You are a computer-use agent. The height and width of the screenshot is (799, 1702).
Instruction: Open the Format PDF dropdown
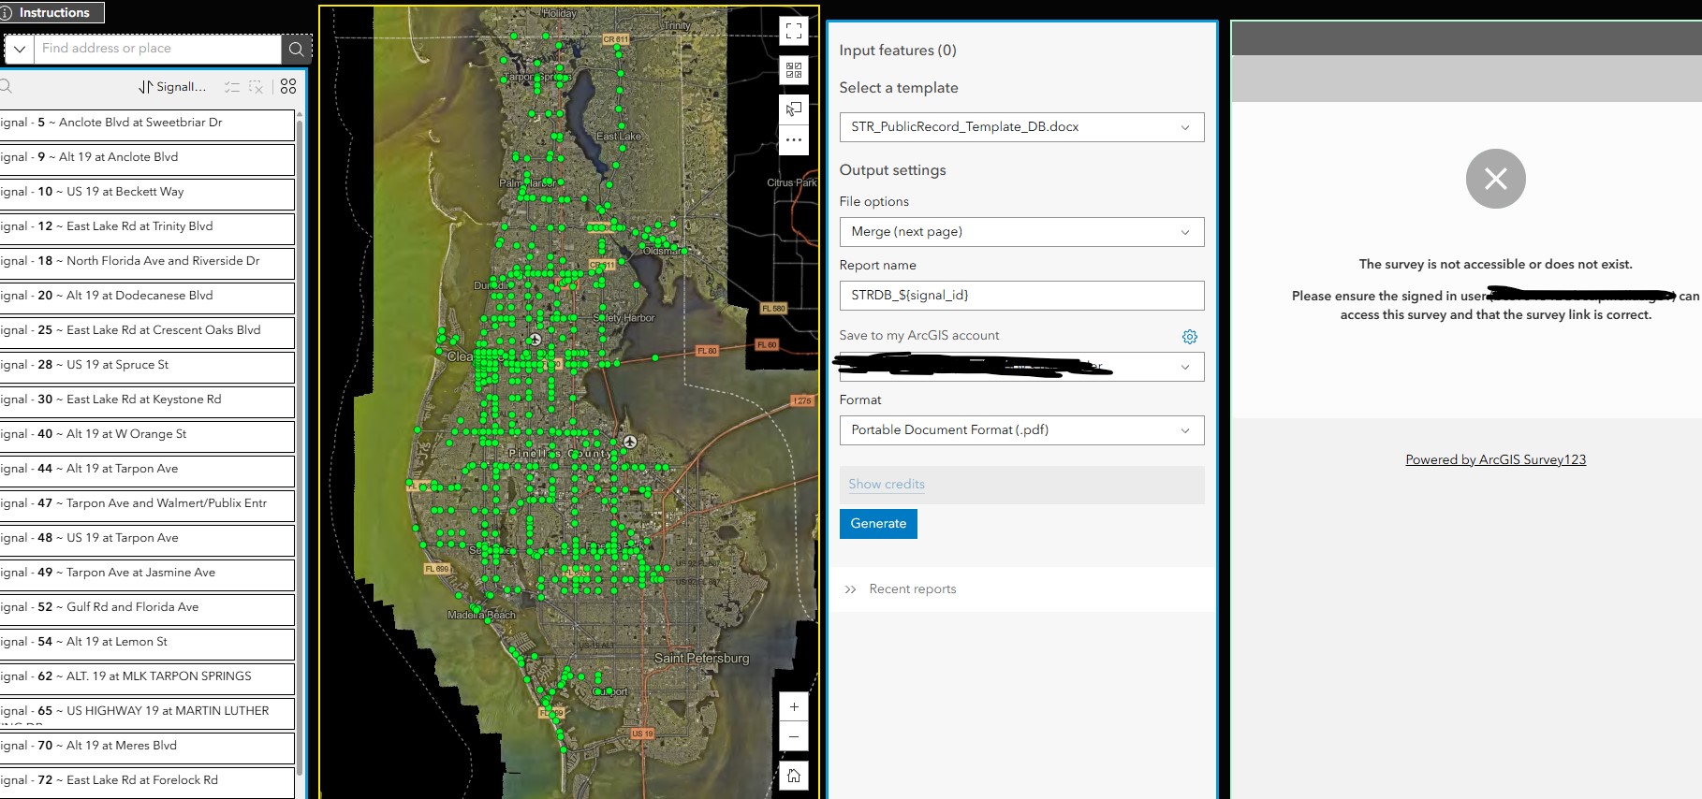tap(1021, 430)
